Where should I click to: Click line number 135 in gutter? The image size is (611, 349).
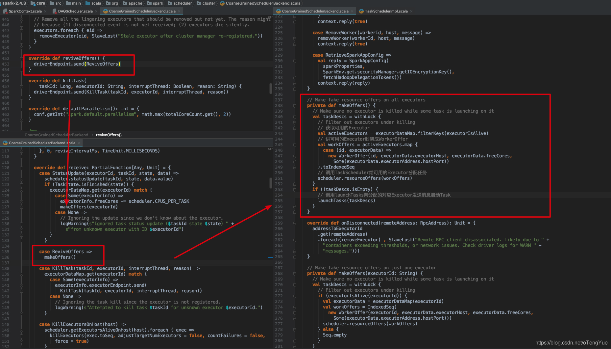tap(6, 252)
